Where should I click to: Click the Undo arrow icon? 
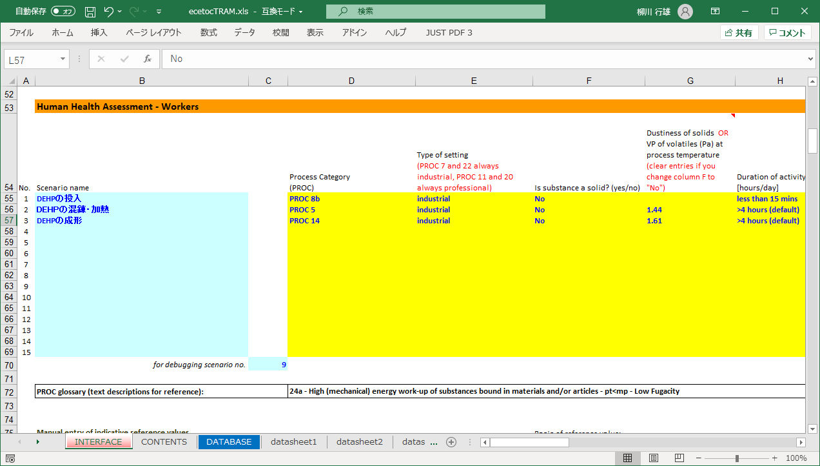coord(109,12)
